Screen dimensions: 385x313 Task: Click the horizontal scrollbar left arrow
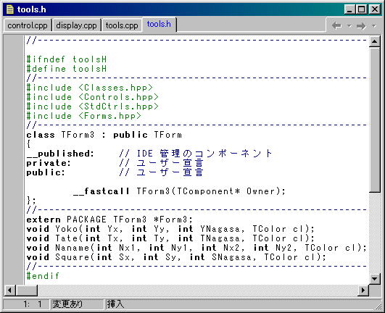[9, 291]
